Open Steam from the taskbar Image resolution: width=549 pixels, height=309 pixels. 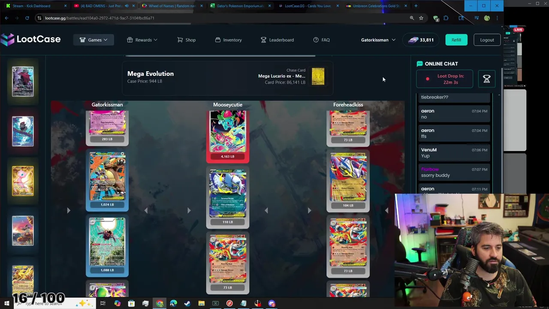click(x=187, y=303)
